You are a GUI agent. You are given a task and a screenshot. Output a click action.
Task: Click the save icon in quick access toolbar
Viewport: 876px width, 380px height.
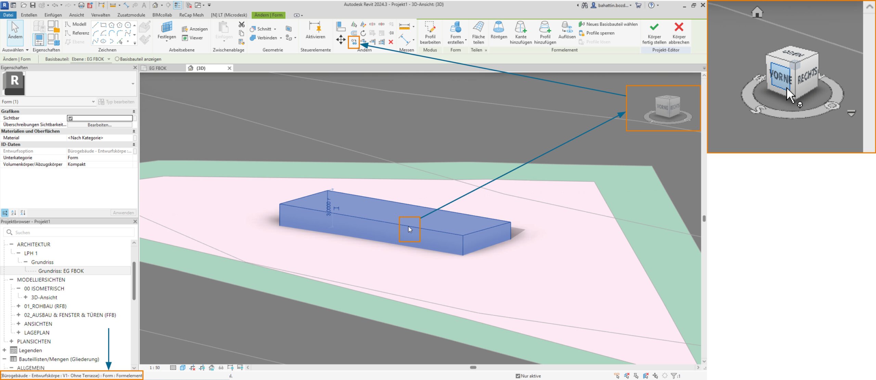[x=33, y=5]
